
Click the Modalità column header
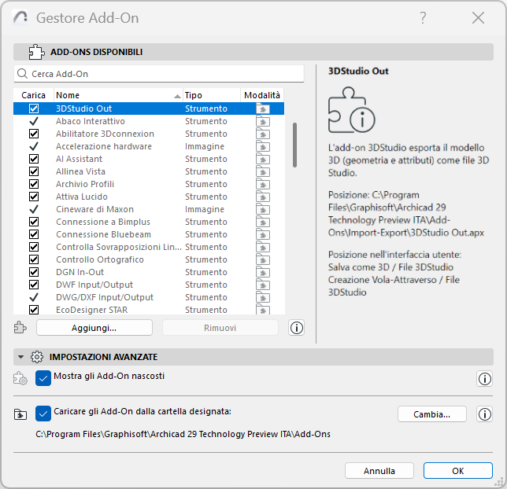[x=262, y=95]
